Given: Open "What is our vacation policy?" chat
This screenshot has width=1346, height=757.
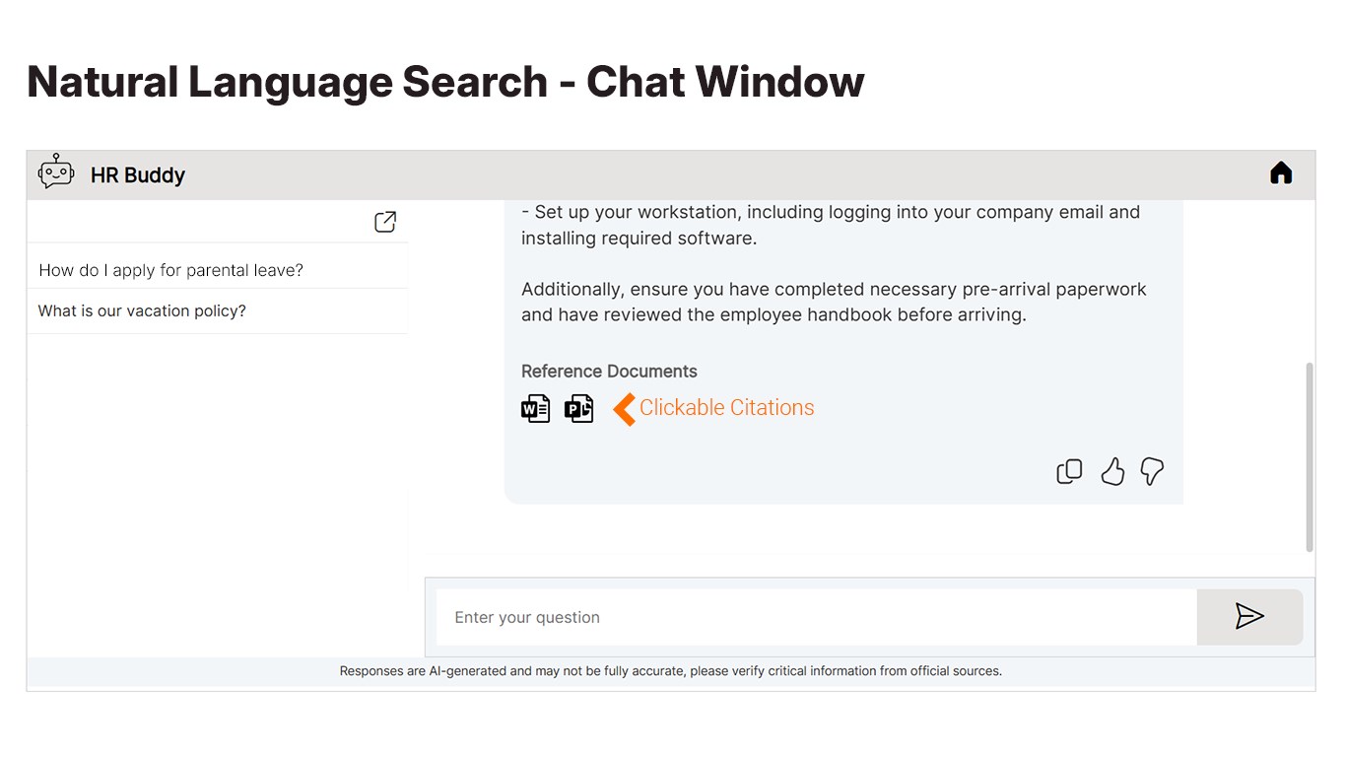Looking at the screenshot, I should tap(142, 310).
